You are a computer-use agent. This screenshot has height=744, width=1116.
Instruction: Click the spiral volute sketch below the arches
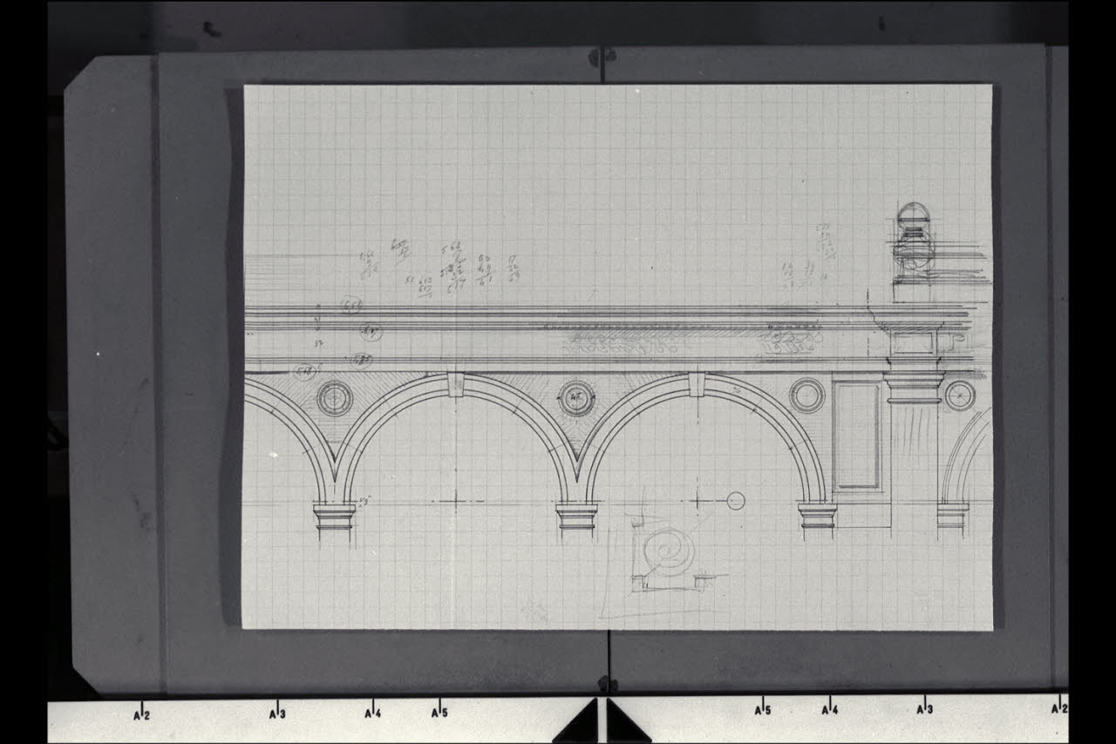click(670, 550)
